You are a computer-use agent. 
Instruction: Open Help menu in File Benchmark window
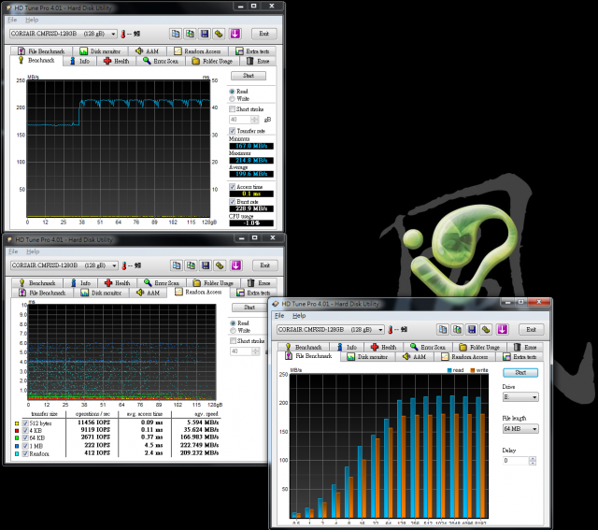tap(299, 316)
